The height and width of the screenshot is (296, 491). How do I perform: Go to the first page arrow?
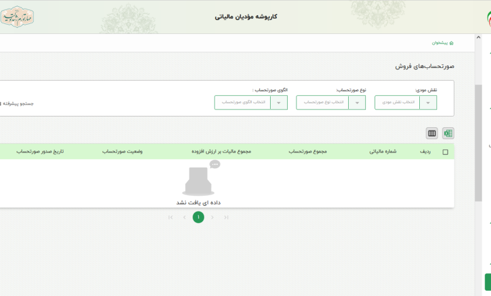(x=171, y=217)
